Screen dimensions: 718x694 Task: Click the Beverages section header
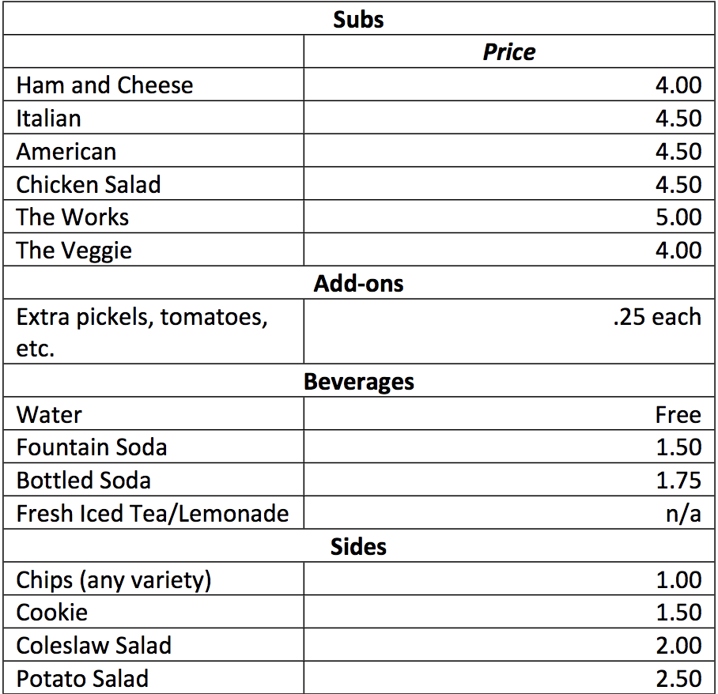coord(358,382)
